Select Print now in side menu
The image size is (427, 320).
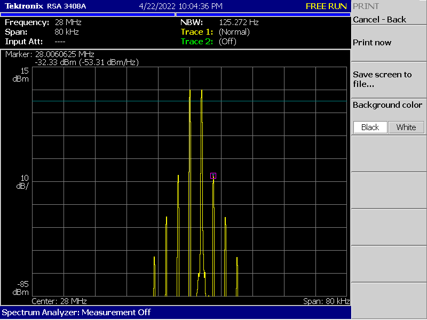(x=389, y=43)
